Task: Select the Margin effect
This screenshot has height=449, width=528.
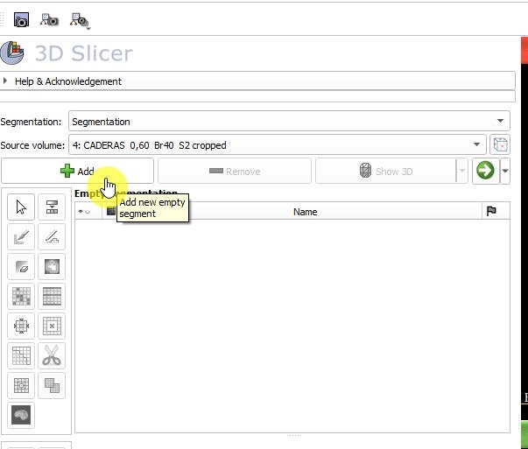Action: (x=21, y=326)
